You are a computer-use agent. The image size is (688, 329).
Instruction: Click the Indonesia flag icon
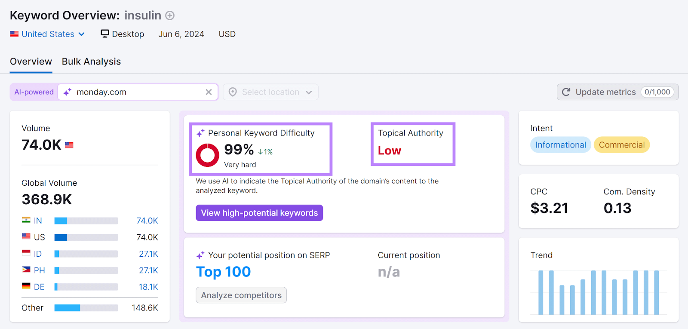click(26, 253)
